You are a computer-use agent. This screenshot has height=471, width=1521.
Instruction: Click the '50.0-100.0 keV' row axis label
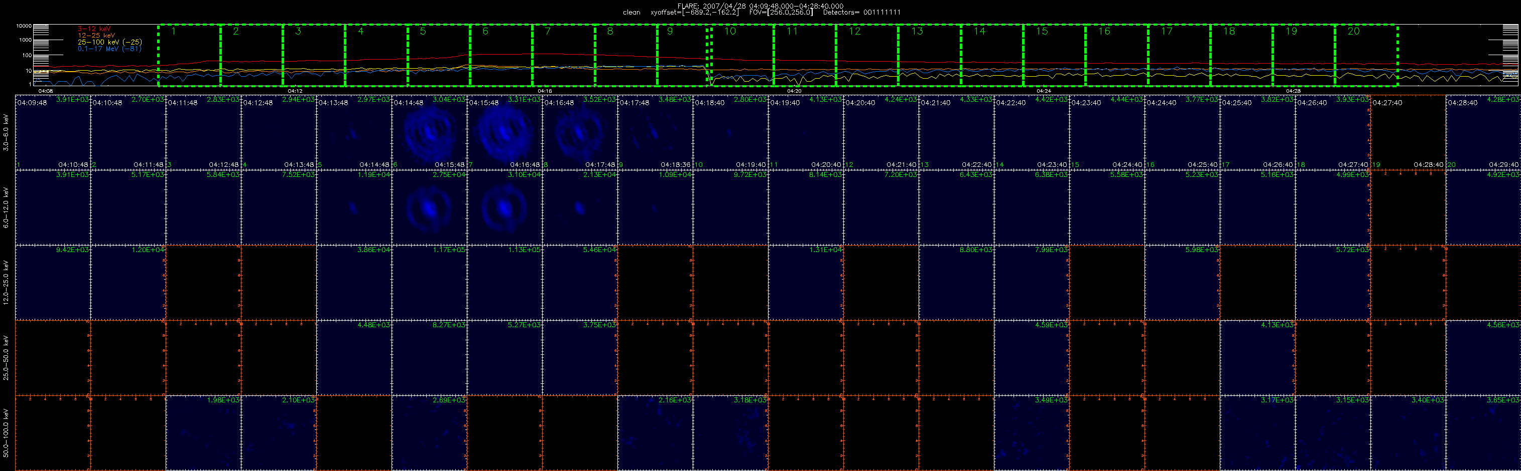(6, 433)
